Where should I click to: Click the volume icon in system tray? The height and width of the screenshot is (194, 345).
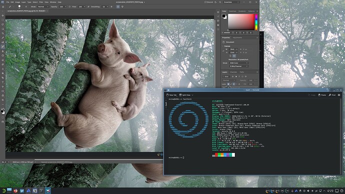pyautogui.click(x=308, y=191)
